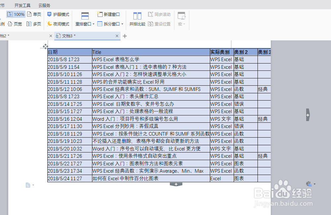Click the cell 2018/5/16 12:04
This screenshot has height=215, width=331.
point(70,119)
